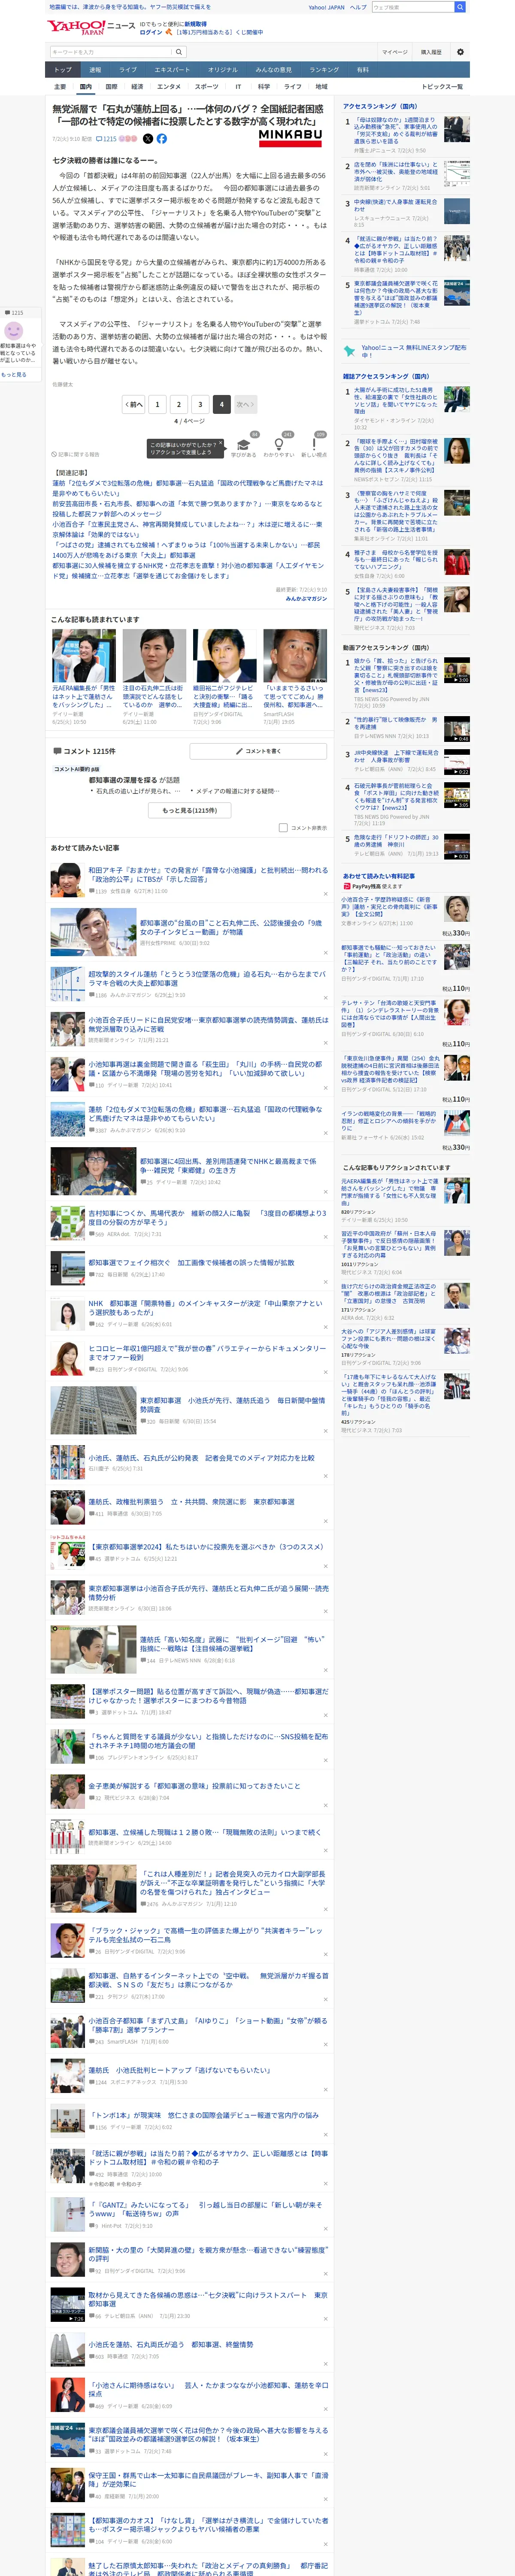Select ライブ tab in navigation bar
Viewport: 515px width, 2576px height.
pyautogui.click(x=128, y=70)
